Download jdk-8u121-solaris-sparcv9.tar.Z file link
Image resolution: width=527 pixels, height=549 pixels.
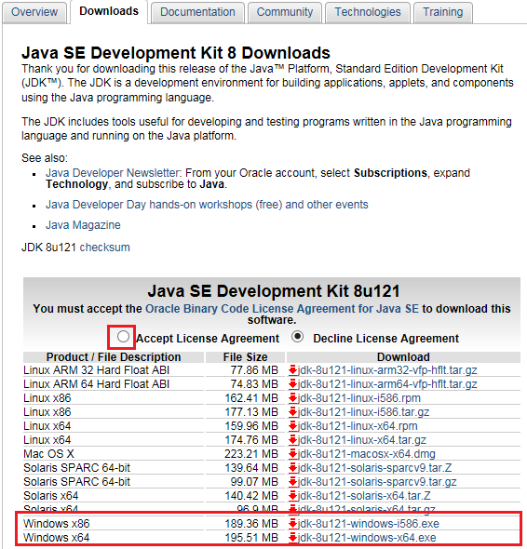[x=374, y=468]
